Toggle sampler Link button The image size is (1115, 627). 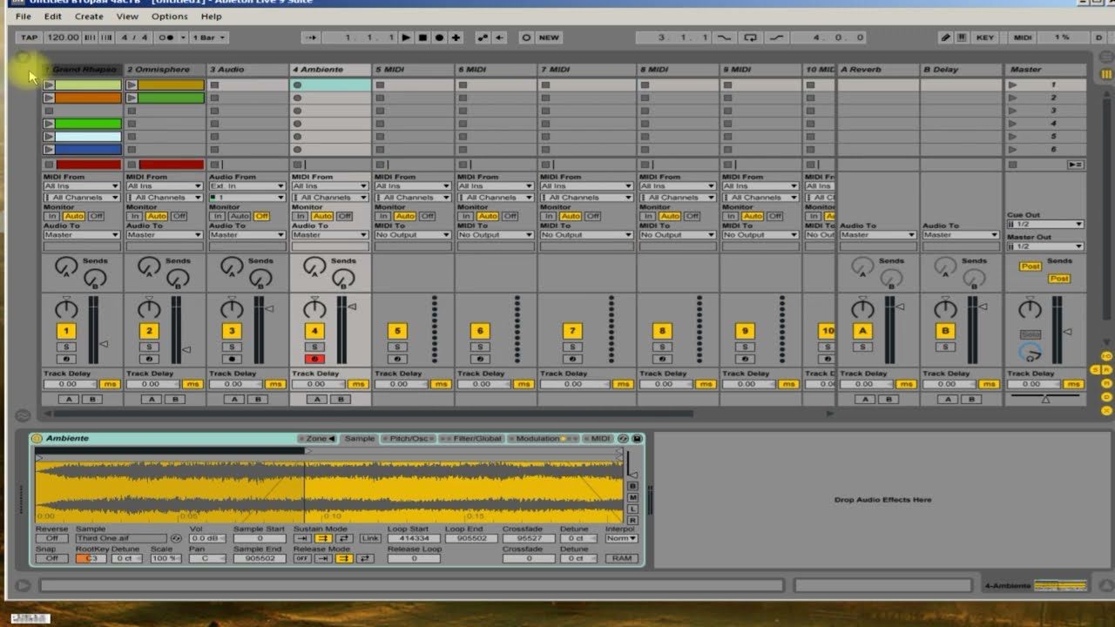pos(370,538)
